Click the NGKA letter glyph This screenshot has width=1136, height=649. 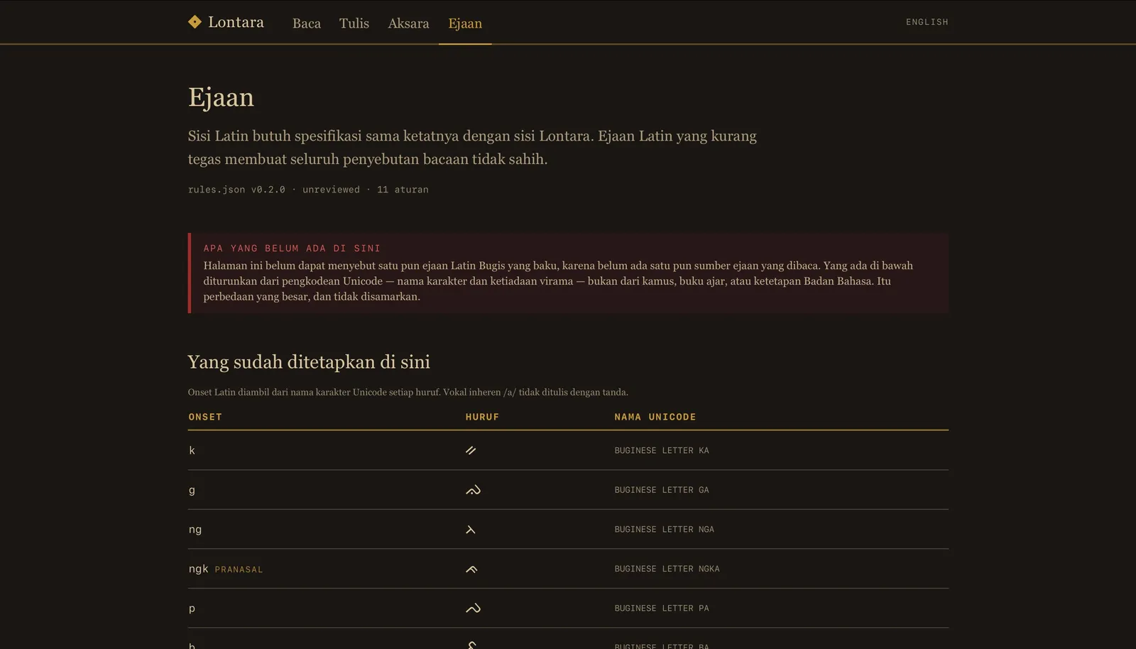pyautogui.click(x=471, y=569)
